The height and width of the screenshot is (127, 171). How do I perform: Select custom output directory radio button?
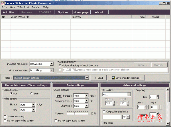tap(60, 70)
